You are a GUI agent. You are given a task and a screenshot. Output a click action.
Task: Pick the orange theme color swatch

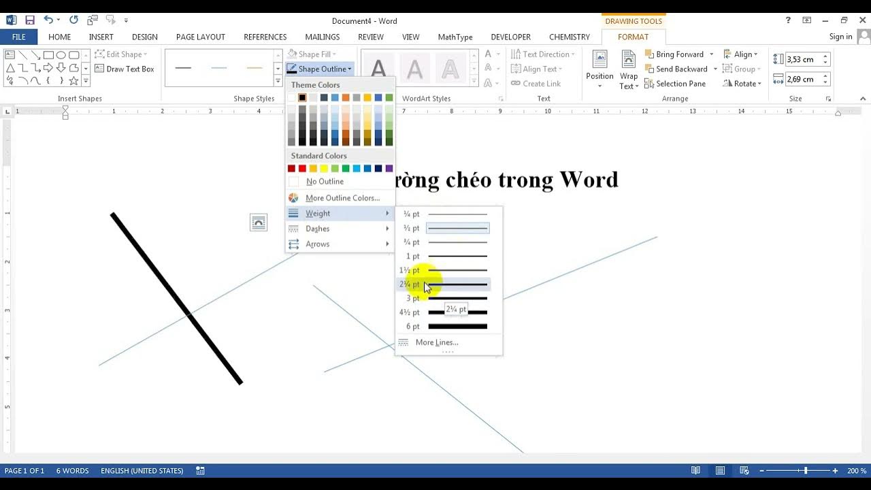point(346,98)
